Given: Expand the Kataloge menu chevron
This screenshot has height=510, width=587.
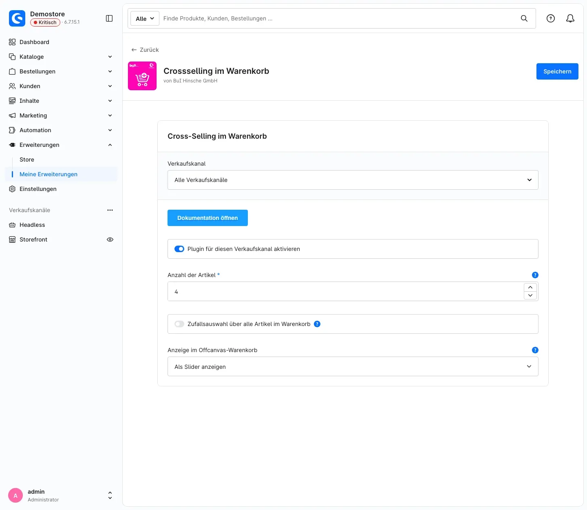Looking at the screenshot, I should click(x=110, y=57).
